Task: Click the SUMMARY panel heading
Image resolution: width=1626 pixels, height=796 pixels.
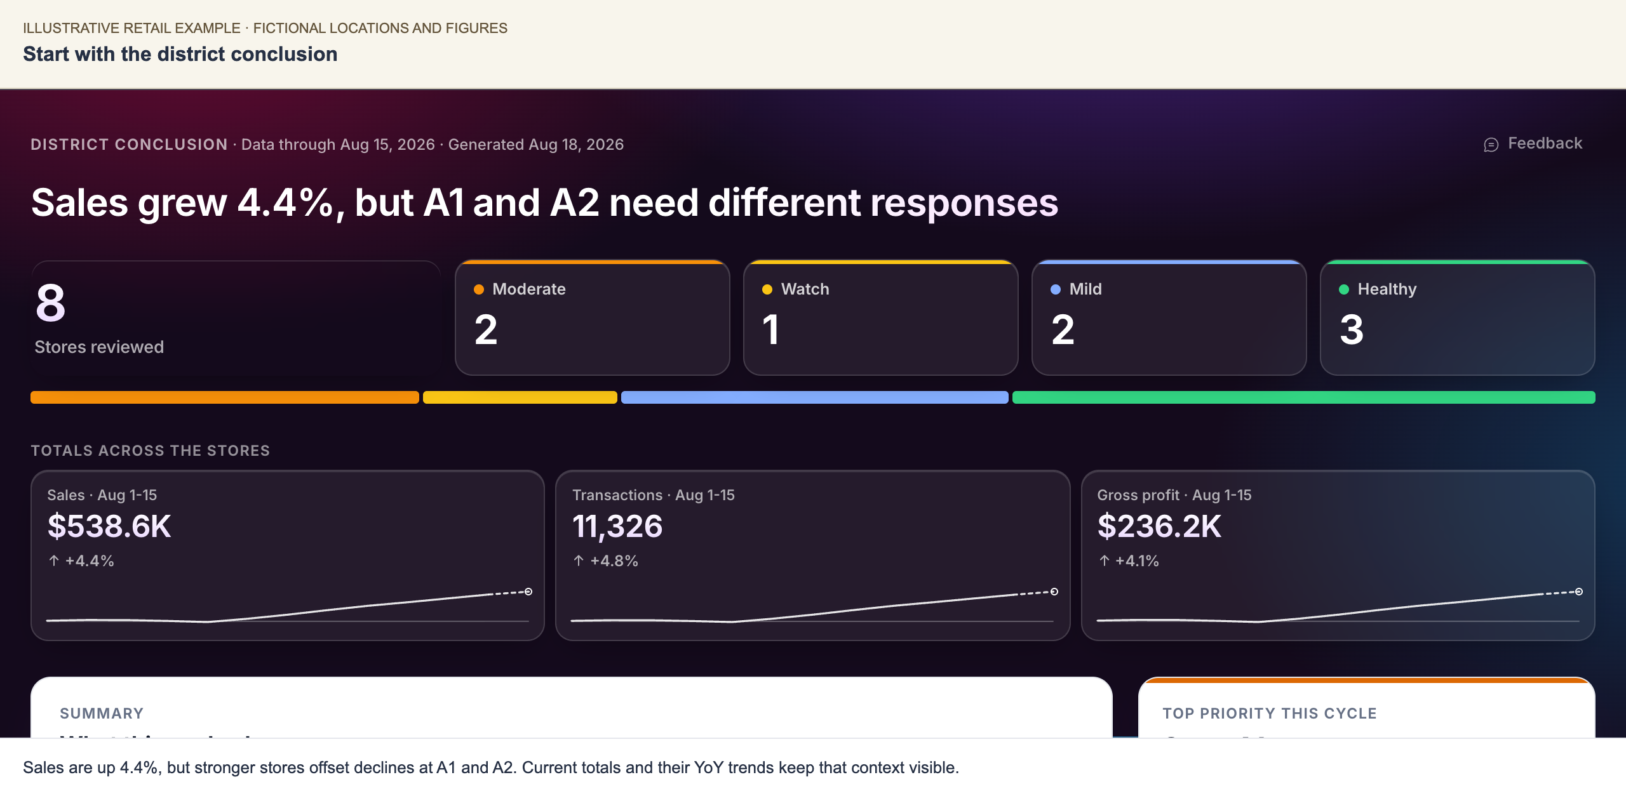Action: pos(102,713)
